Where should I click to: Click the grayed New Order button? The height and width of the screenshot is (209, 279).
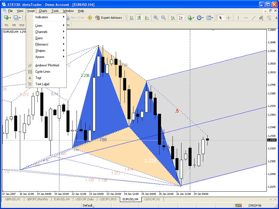pyautogui.click(x=76, y=18)
